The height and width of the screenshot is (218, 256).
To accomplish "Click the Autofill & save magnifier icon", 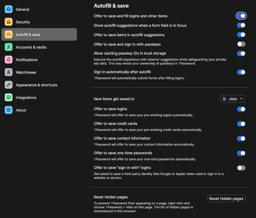I will pos(9,35).
